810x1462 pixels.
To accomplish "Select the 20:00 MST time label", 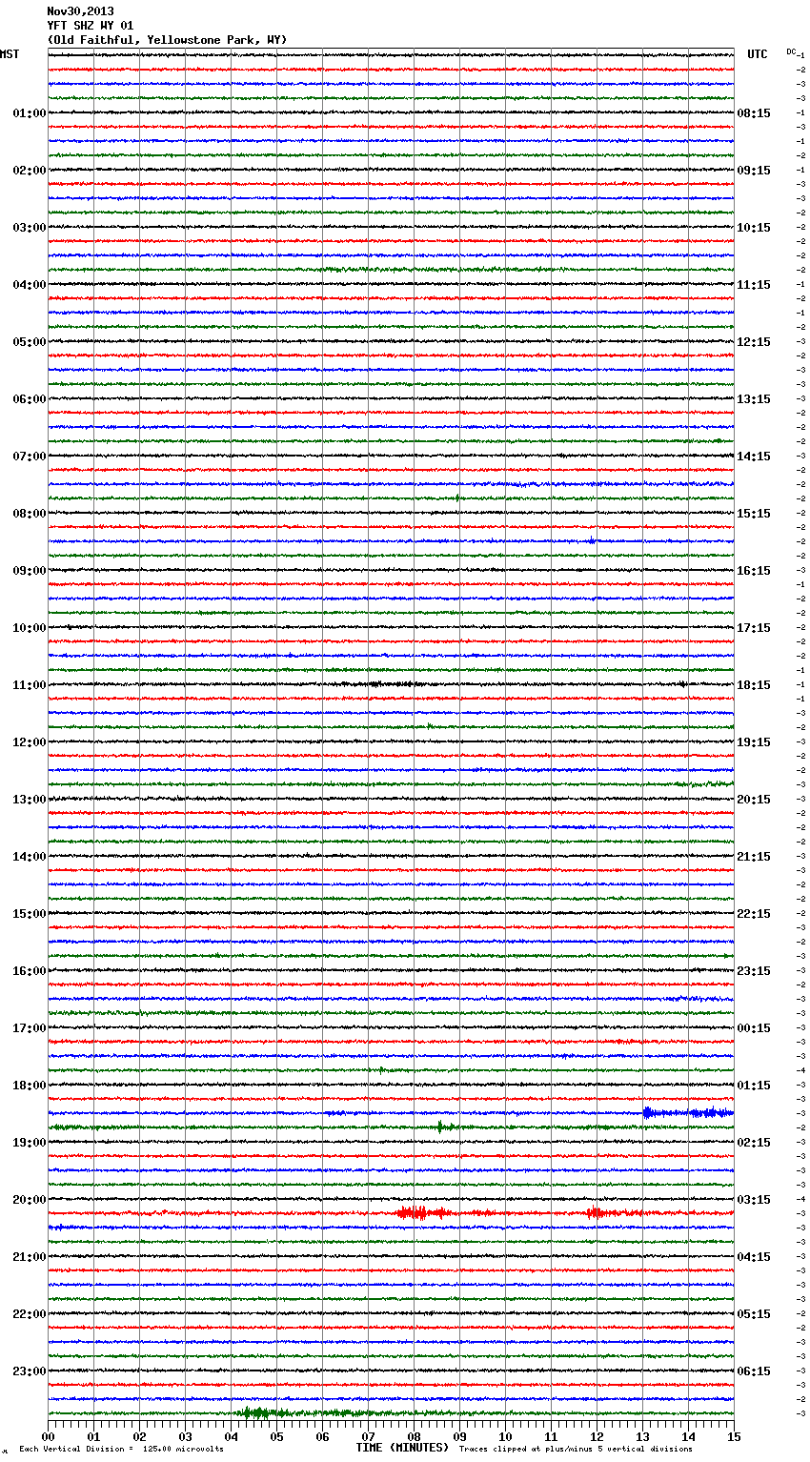I will click(x=30, y=1200).
